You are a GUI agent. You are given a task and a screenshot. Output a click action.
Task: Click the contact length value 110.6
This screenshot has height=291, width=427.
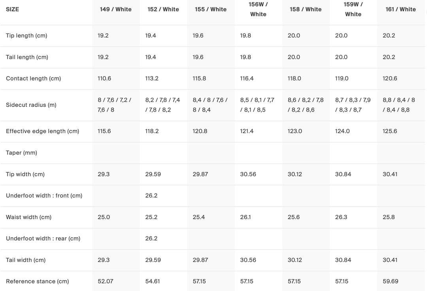104,78
